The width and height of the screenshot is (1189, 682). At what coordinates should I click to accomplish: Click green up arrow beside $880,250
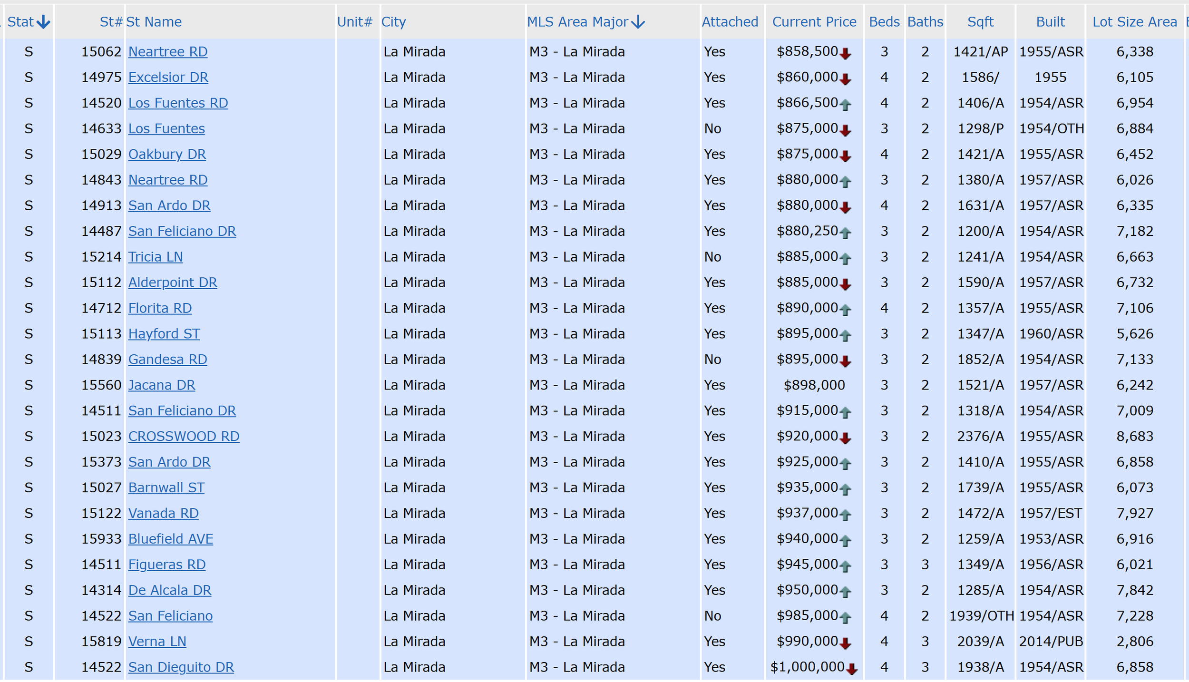click(845, 233)
